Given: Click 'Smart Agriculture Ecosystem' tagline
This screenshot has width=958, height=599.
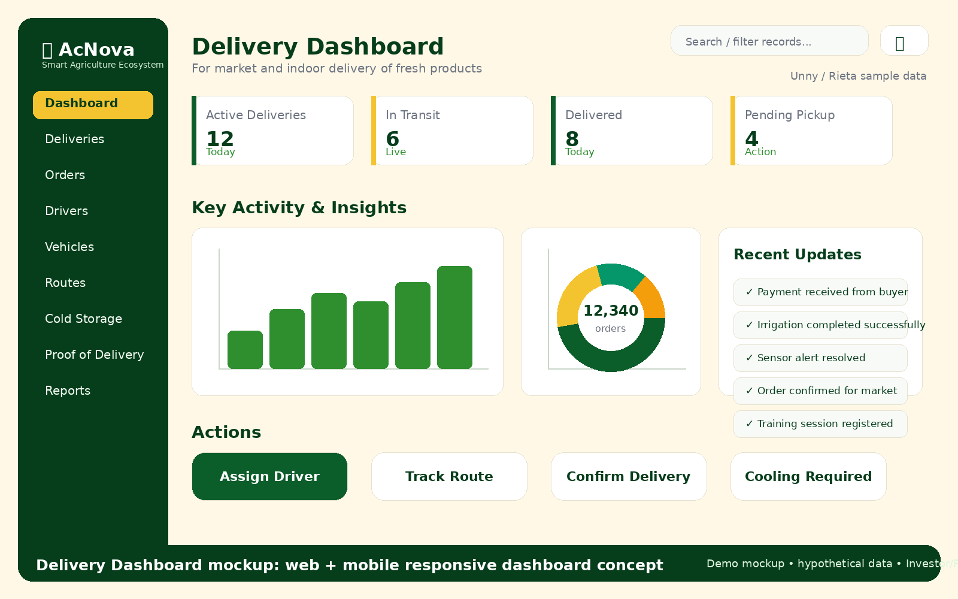Looking at the screenshot, I should (102, 65).
